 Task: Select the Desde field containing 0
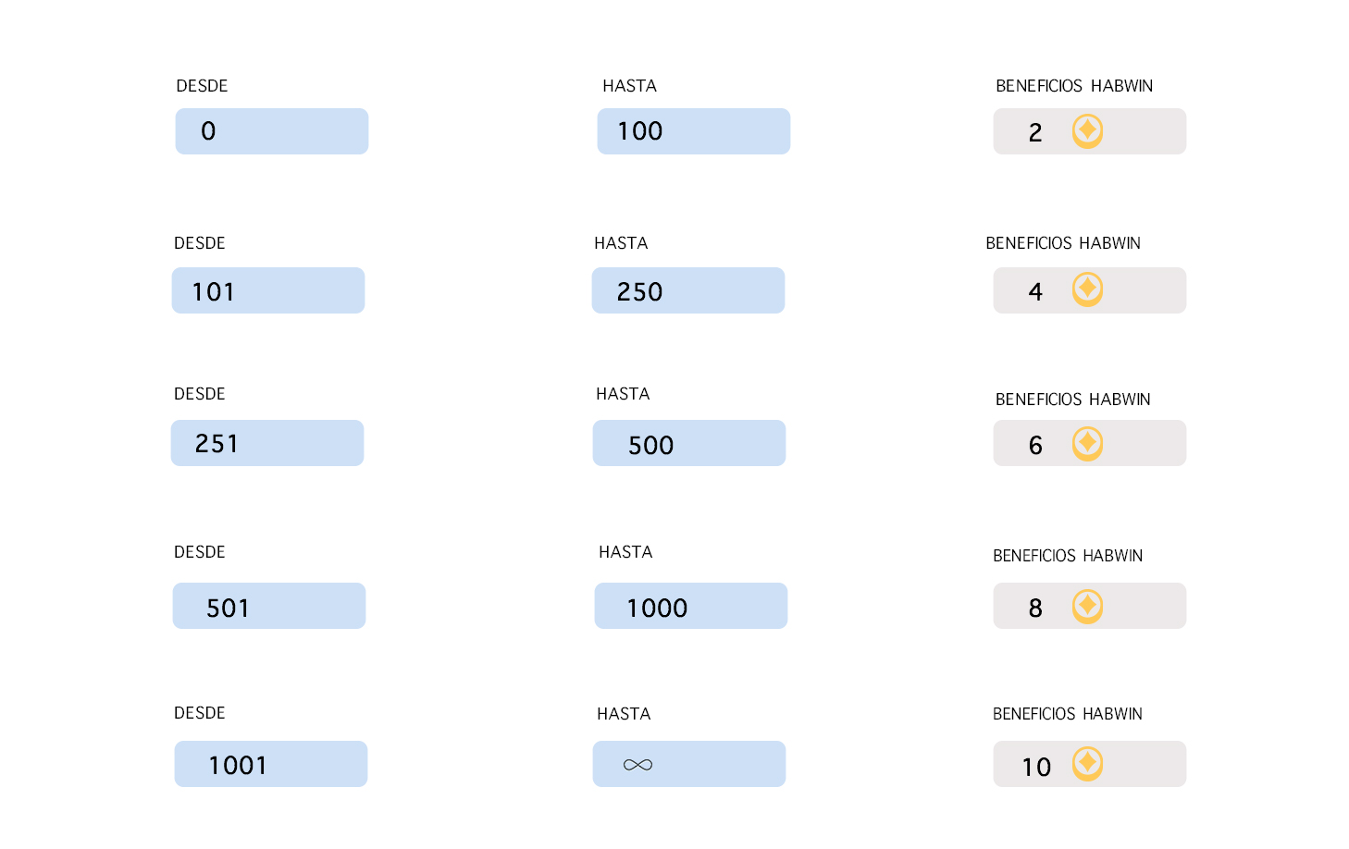tap(272, 131)
